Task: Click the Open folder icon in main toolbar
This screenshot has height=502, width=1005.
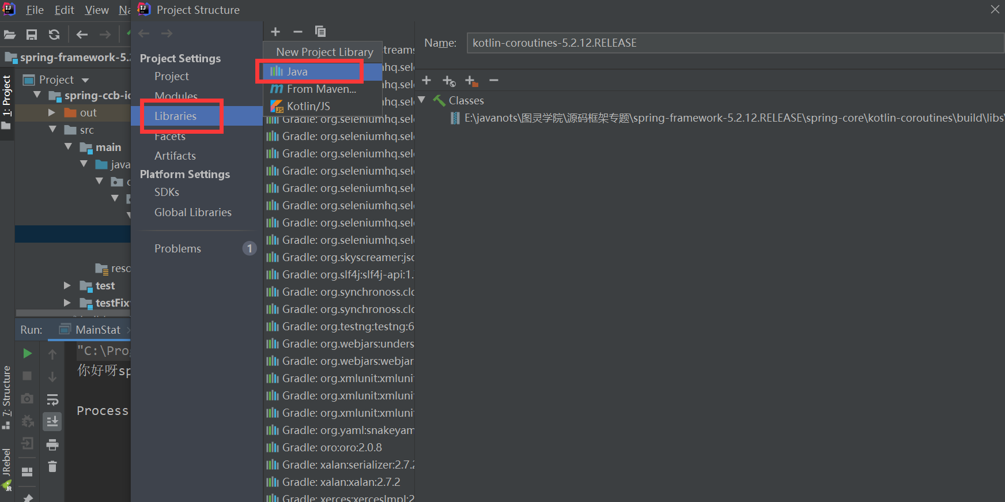Action: pos(10,35)
